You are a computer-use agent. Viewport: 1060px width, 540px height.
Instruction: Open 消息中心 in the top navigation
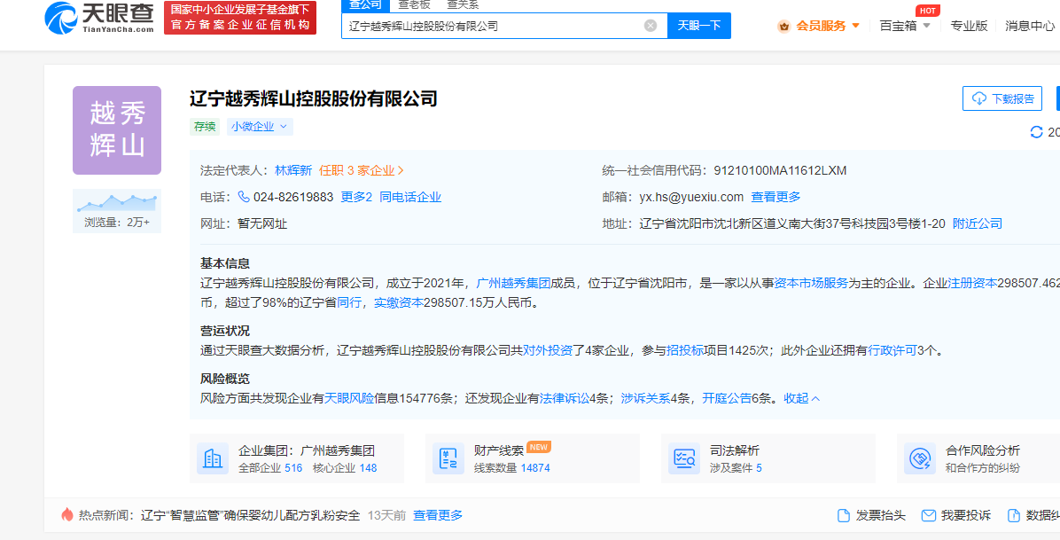[1030, 26]
